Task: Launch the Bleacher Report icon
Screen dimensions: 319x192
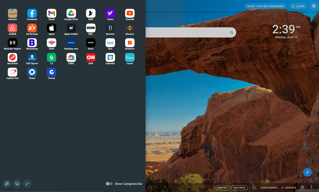Action: 12,43
